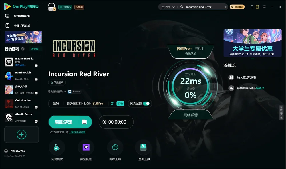The height and width of the screenshot is (169, 286).
Task: Open 下载/导入列队 download queue
Action: pyautogui.click(x=15, y=151)
